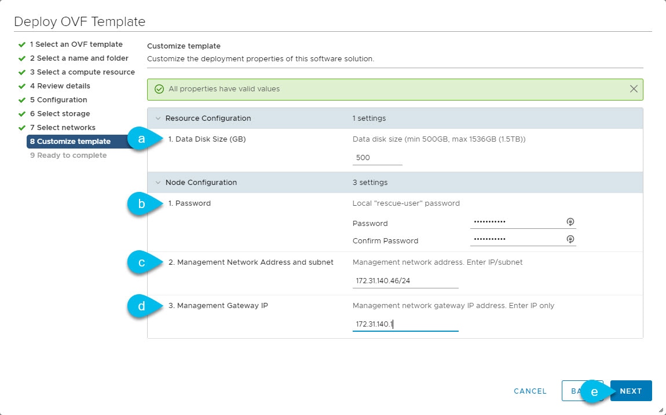Go to step 5 Configuration
This screenshot has width=666, height=415.
[58, 100]
